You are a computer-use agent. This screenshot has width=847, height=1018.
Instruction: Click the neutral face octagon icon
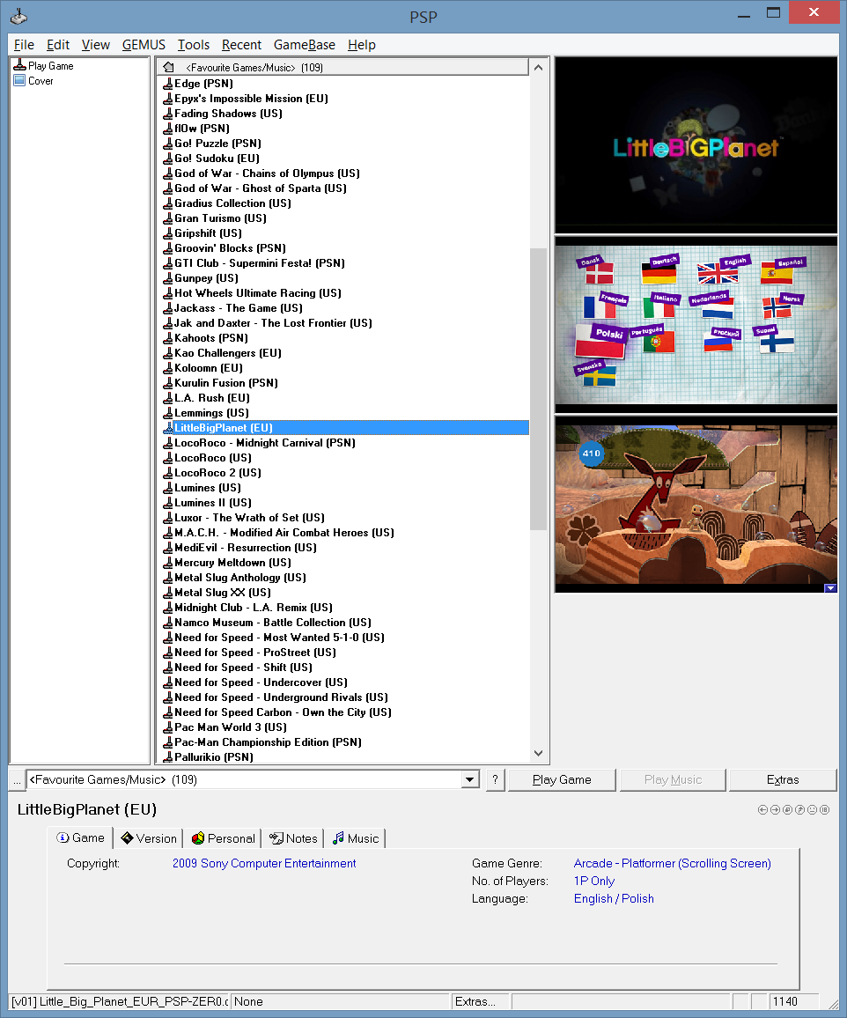812,809
